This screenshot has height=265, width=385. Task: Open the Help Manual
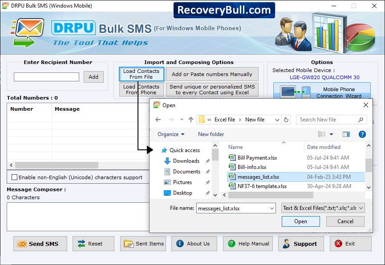point(248,244)
